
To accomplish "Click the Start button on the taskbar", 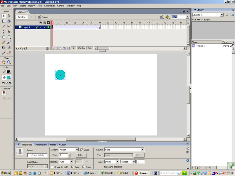I will point(6,173).
